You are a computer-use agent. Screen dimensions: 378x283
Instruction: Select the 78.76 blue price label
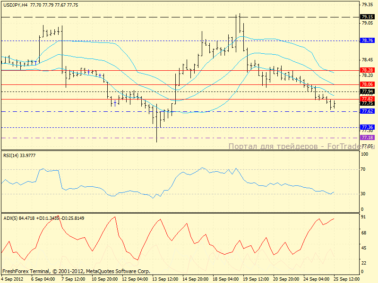point(367,41)
